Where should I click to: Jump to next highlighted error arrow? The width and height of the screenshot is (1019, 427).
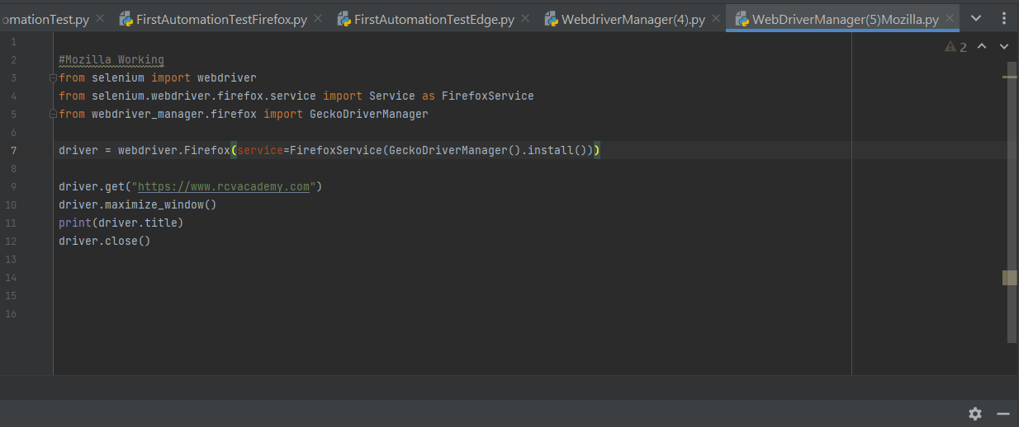(x=1004, y=47)
